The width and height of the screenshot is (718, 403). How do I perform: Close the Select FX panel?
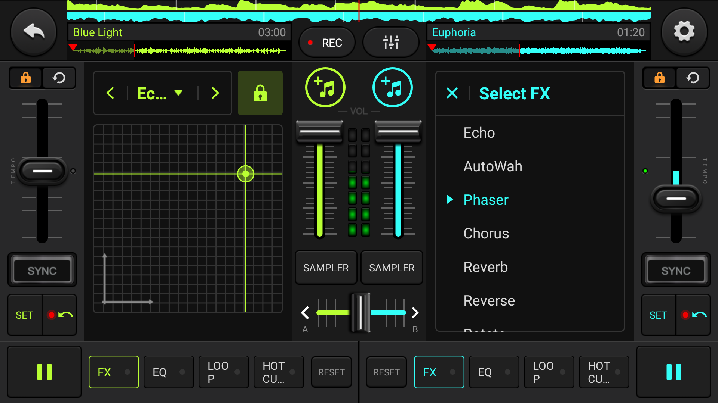tap(452, 93)
